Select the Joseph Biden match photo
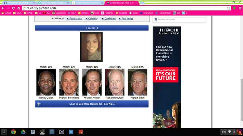This screenshot has width=243, height=136. [137, 82]
